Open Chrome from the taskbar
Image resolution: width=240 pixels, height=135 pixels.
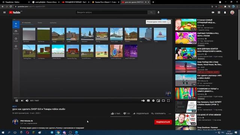coord(58,132)
